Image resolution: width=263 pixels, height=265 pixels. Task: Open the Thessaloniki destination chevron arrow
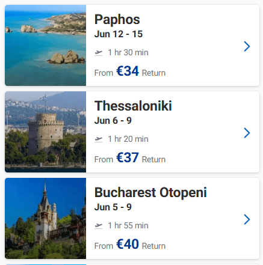click(247, 133)
